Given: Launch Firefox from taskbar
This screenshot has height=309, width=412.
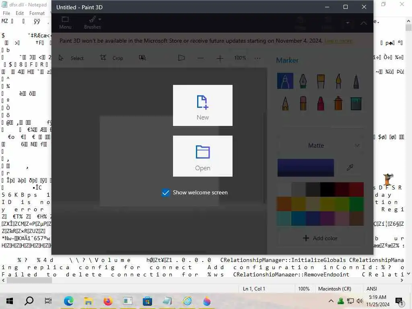Looking at the screenshot, I should point(108,301).
